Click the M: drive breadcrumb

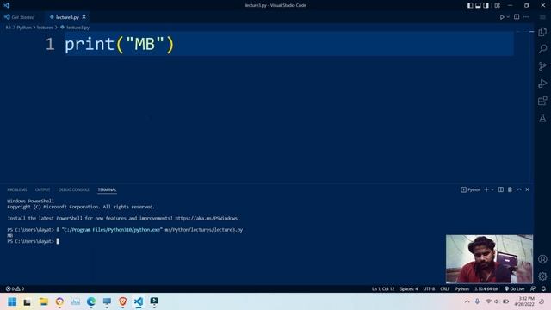click(8, 28)
